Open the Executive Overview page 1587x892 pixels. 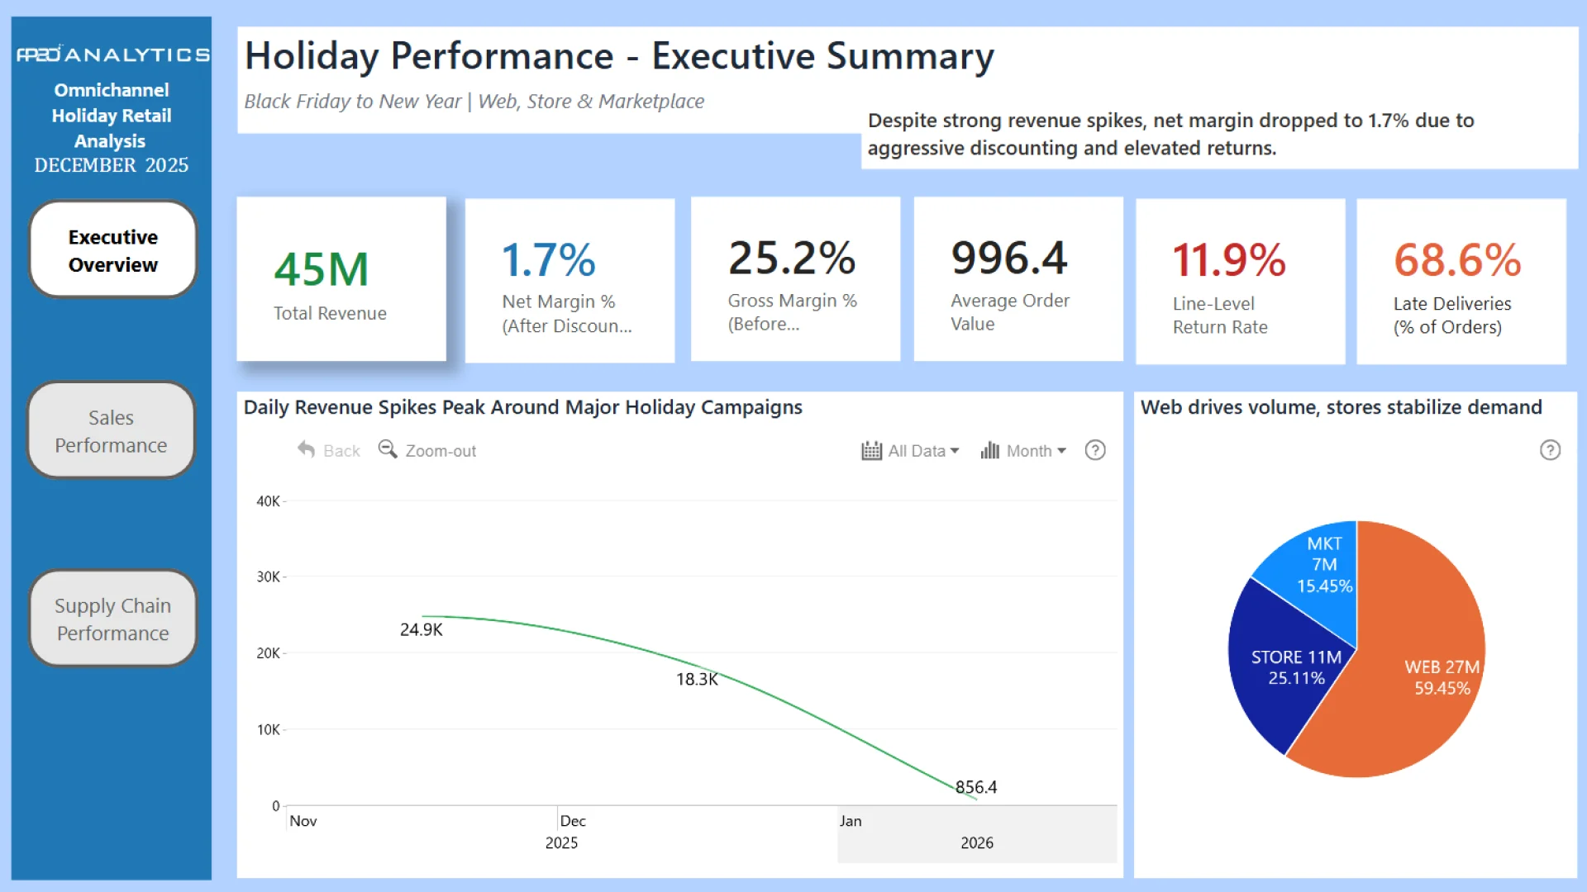point(113,250)
